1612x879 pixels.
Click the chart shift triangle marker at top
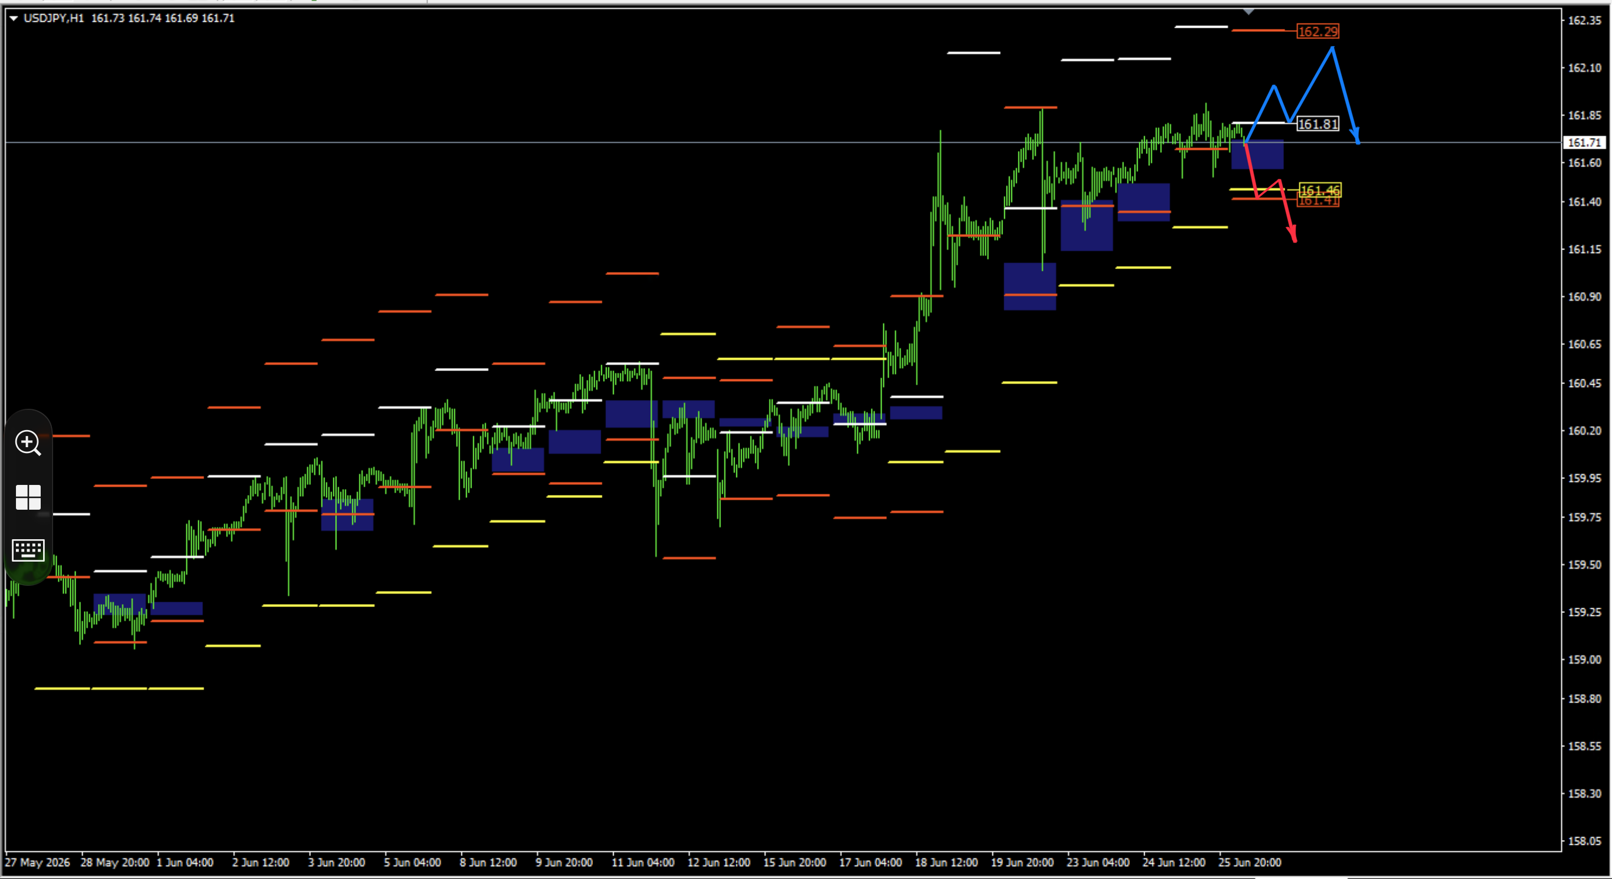(x=1249, y=12)
